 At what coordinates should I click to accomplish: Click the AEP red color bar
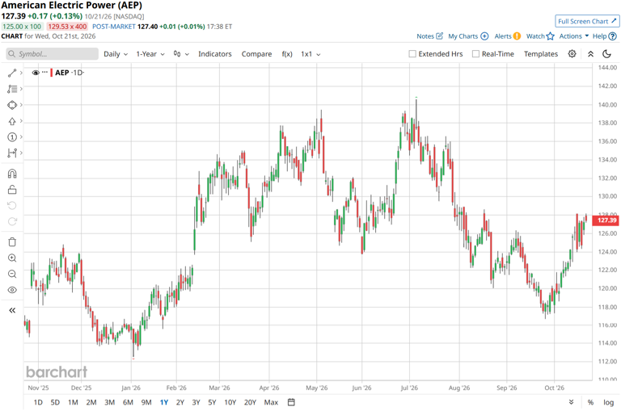[x=52, y=73]
